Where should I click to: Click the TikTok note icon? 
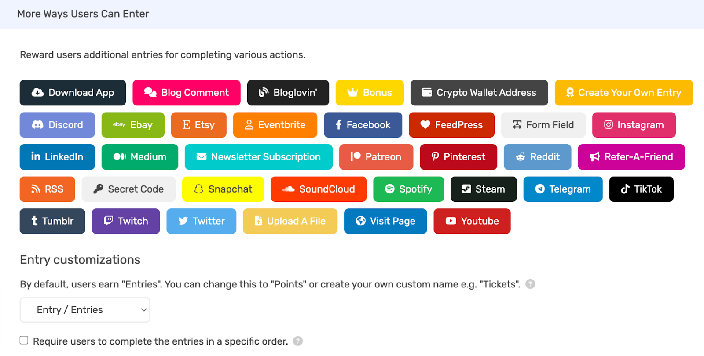(625, 189)
